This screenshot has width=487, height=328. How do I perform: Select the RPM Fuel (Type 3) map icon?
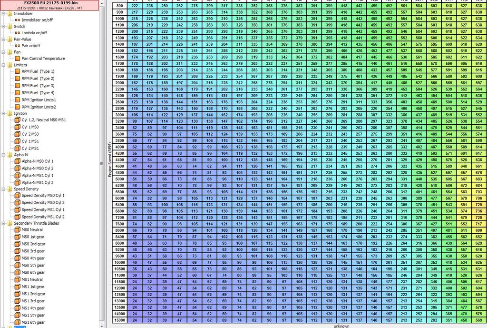(x=18, y=86)
